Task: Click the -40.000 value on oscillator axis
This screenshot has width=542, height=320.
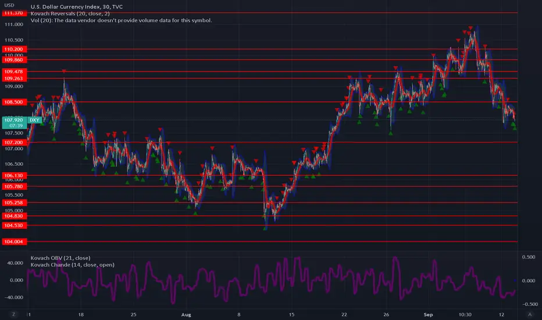Action: click(x=14, y=297)
